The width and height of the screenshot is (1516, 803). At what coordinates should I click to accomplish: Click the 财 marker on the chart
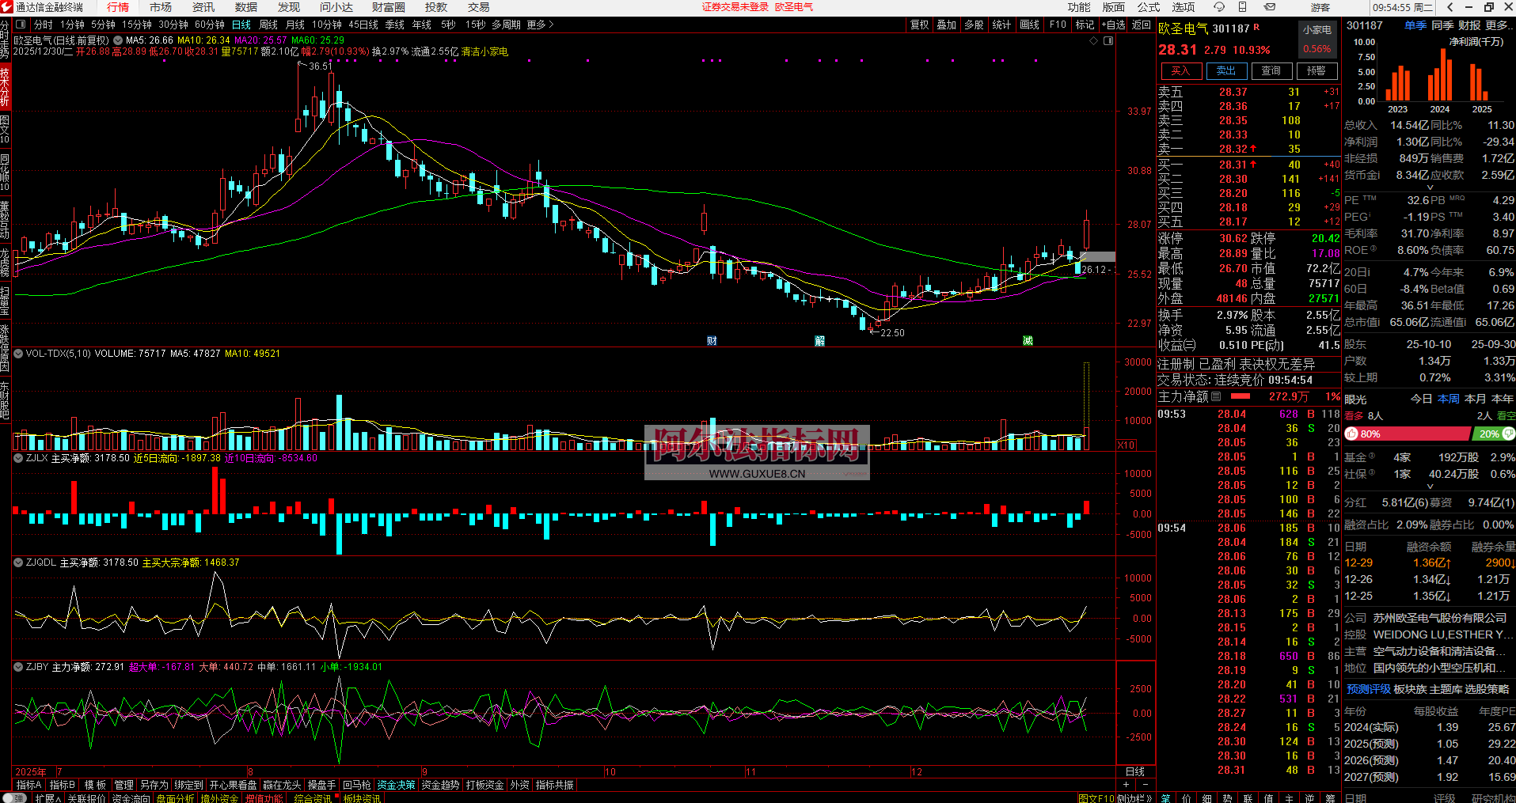click(x=712, y=341)
